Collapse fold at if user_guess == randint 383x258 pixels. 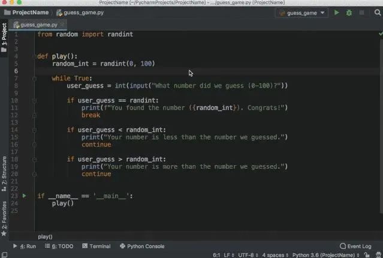point(34,101)
